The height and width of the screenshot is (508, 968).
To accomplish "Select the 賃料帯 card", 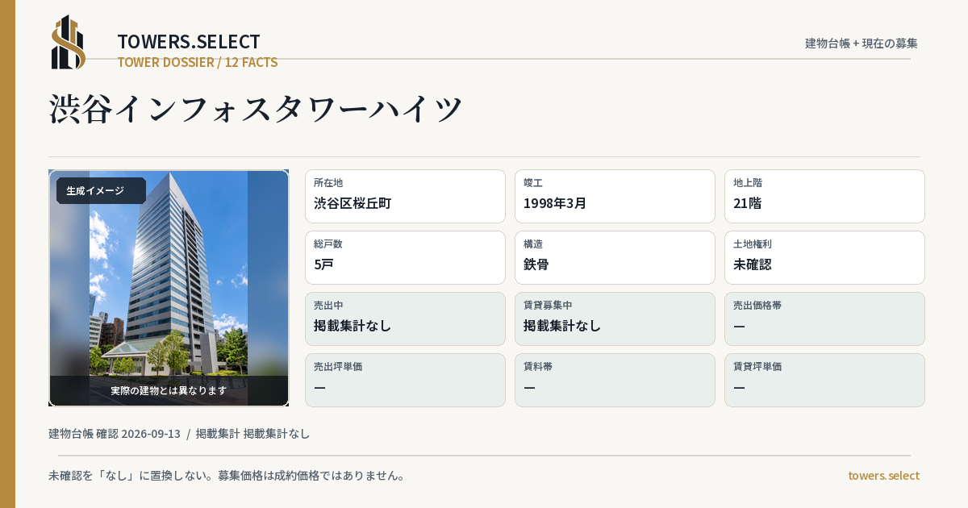I will [615, 380].
